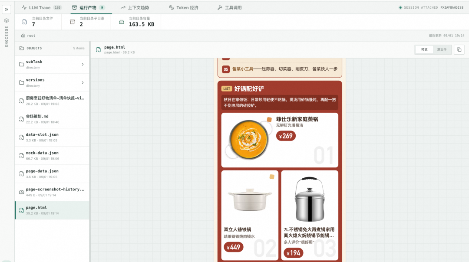The image size is (469, 262).
Task: Click session ID PXZAF8hH5It8
Action: [x=452, y=7]
